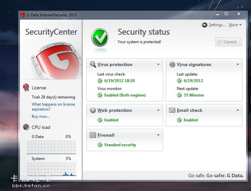The width and height of the screenshot is (251, 191).
Task: Click 'Your system is protected!' message
Action: [x=140, y=42]
